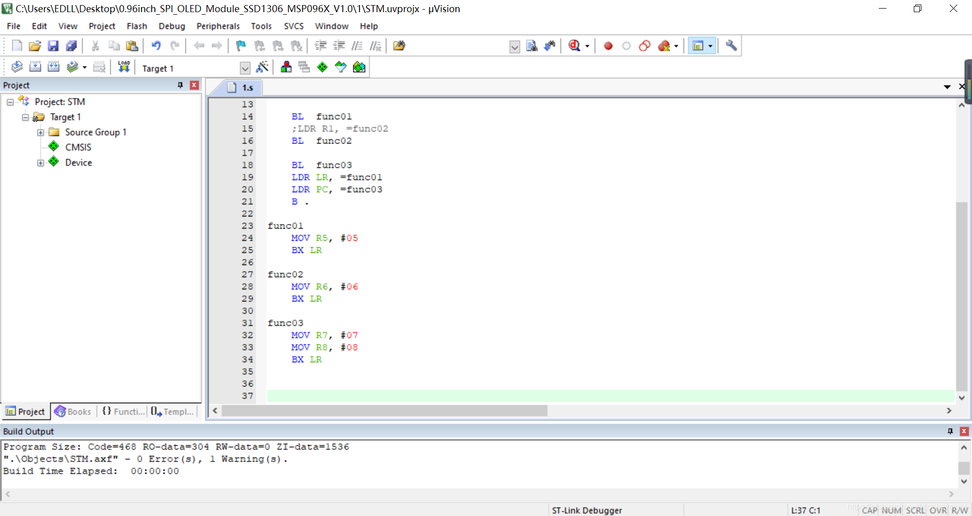The width and height of the screenshot is (972, 516).
Task: Open Configuration wrench icon
Action: (731, 46)
